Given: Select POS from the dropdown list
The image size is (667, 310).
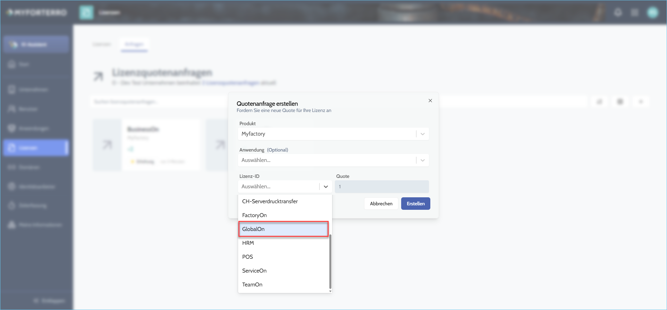Looking at the screenshot, I should point(283,257).
